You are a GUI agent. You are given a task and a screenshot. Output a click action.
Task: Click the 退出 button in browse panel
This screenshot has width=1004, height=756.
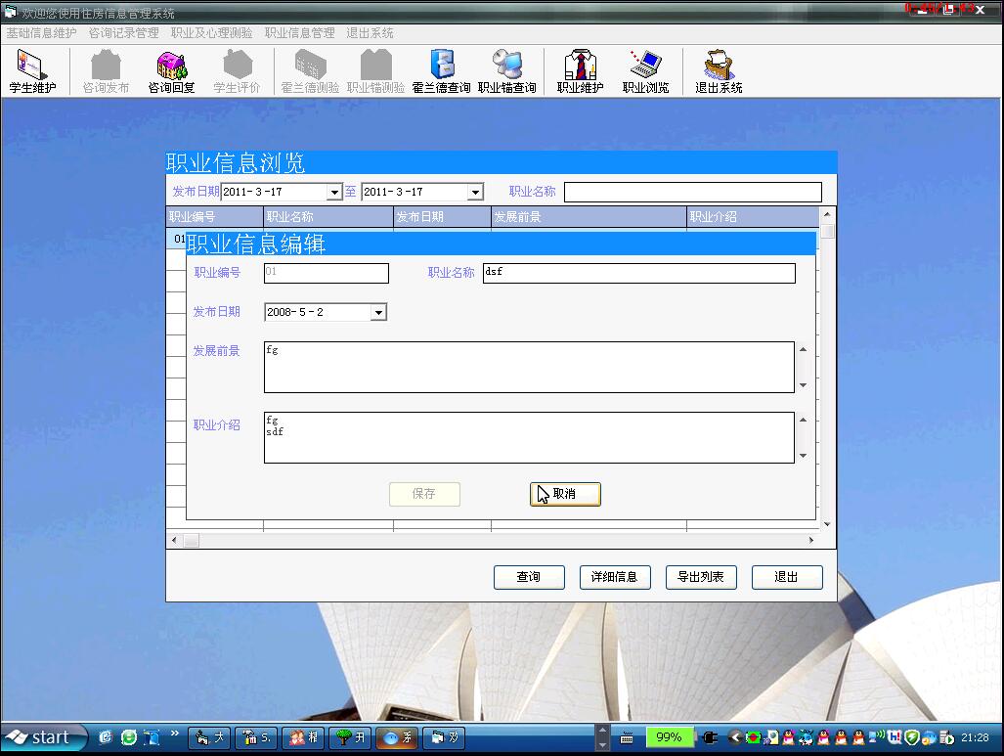click(787, 577)
